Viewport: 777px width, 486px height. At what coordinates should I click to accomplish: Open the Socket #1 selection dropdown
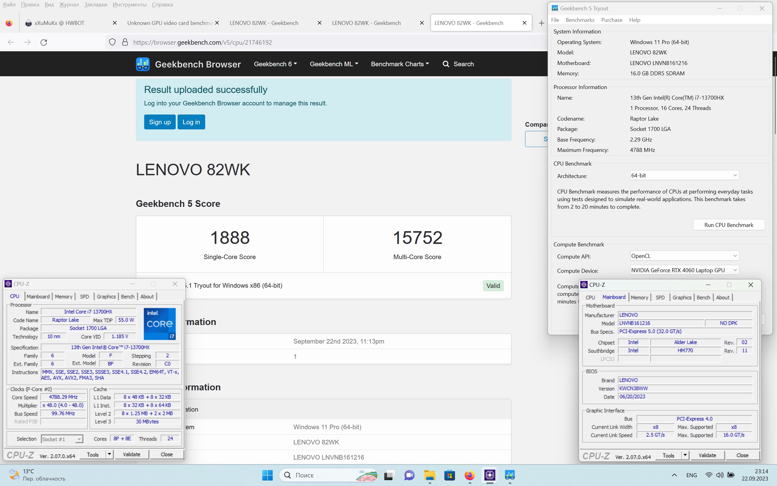(62, 439)
